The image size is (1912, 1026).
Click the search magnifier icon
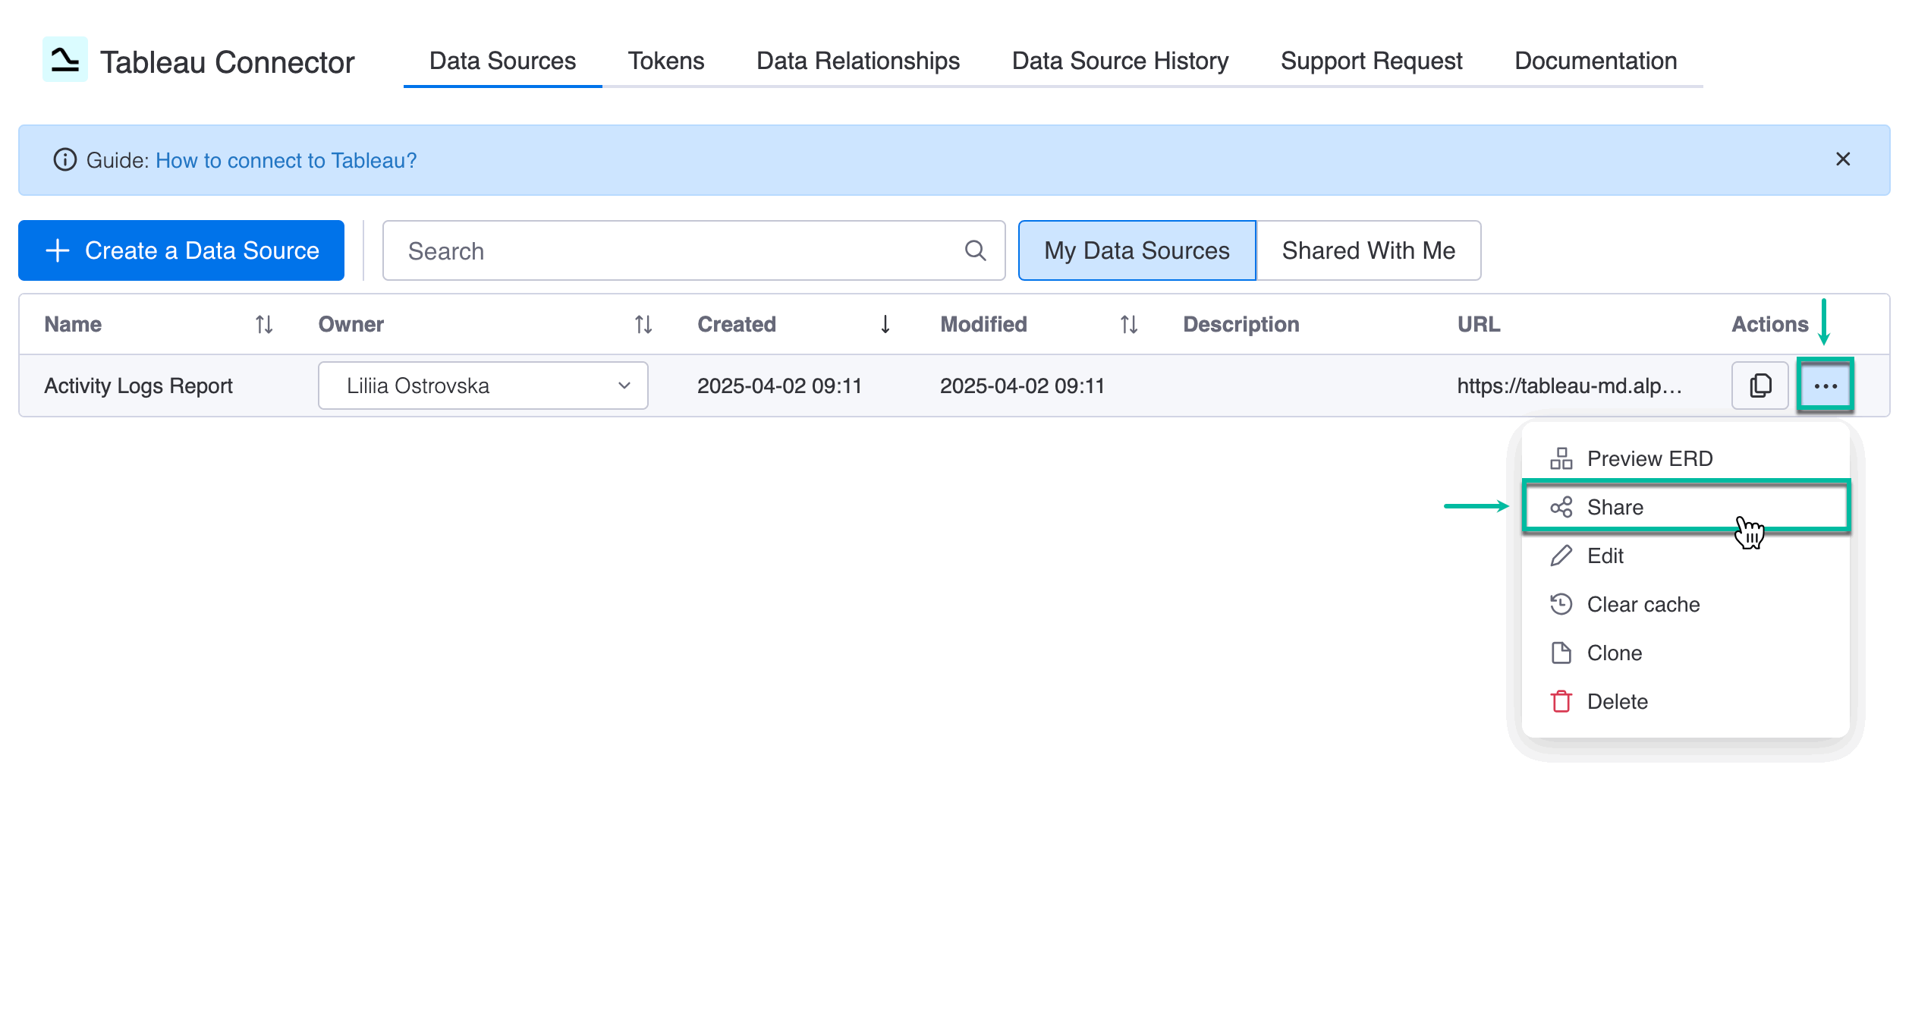(975, 250)
